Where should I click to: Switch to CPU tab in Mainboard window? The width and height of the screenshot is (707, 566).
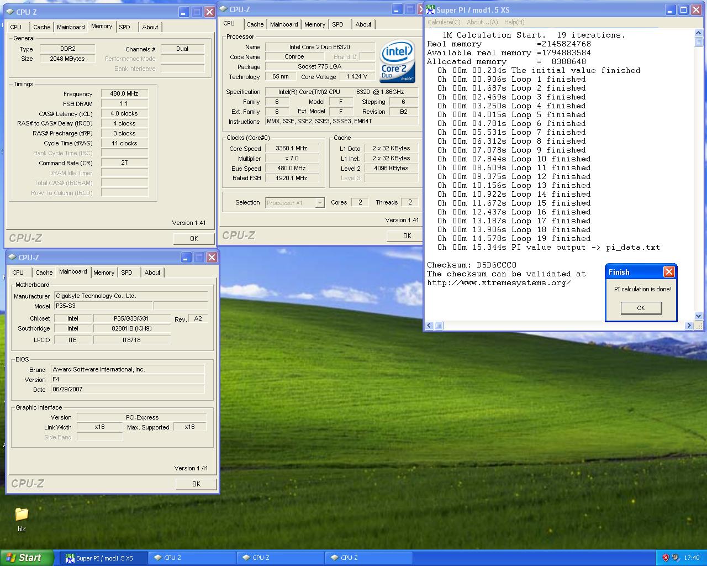[x=18, y=272]
